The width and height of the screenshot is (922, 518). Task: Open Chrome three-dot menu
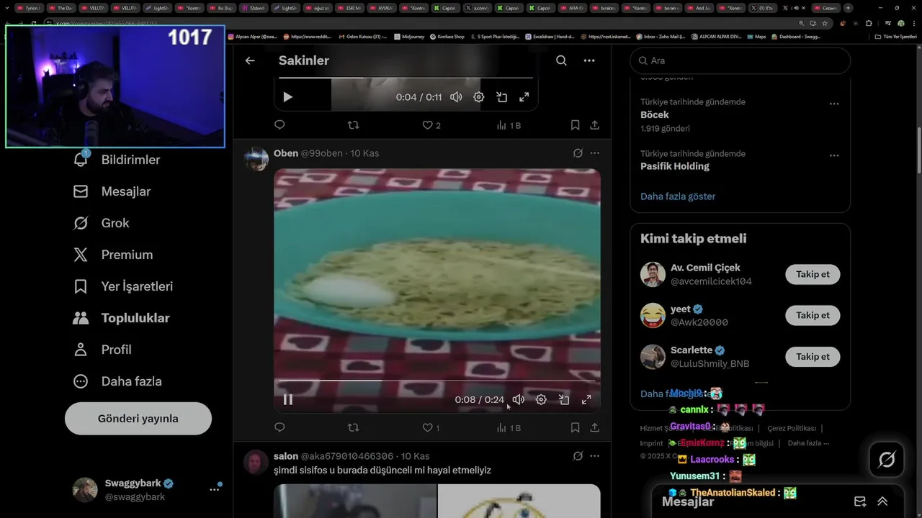click(x=913, y=23)
